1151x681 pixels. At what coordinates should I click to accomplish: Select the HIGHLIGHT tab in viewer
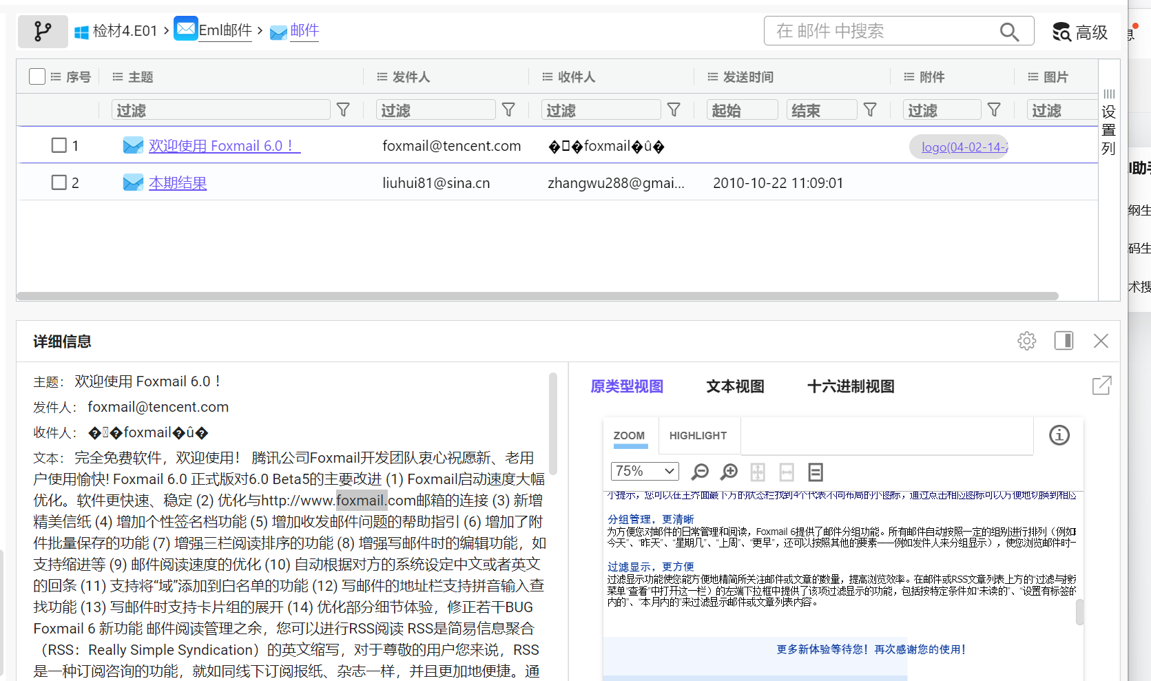tap(698, 436)
